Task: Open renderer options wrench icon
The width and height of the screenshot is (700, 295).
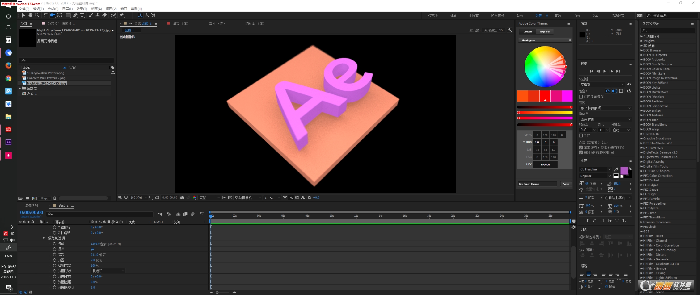Action: tap(510, 30)
